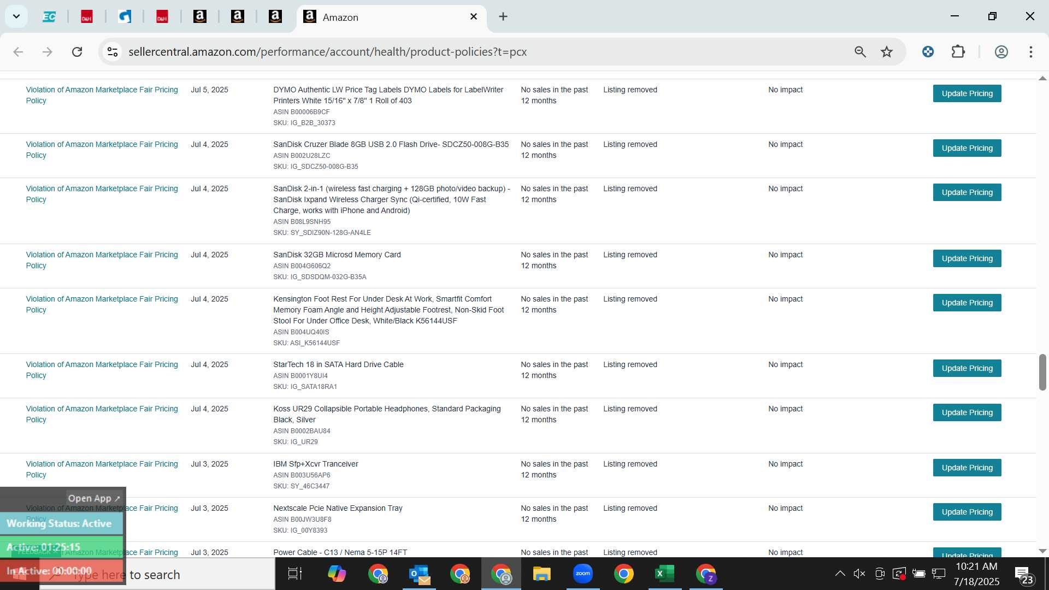Screen dimensions: 1049x590
Task: Select SKU: ASI_K56144USF text
Action: click(x=307, y=343)
